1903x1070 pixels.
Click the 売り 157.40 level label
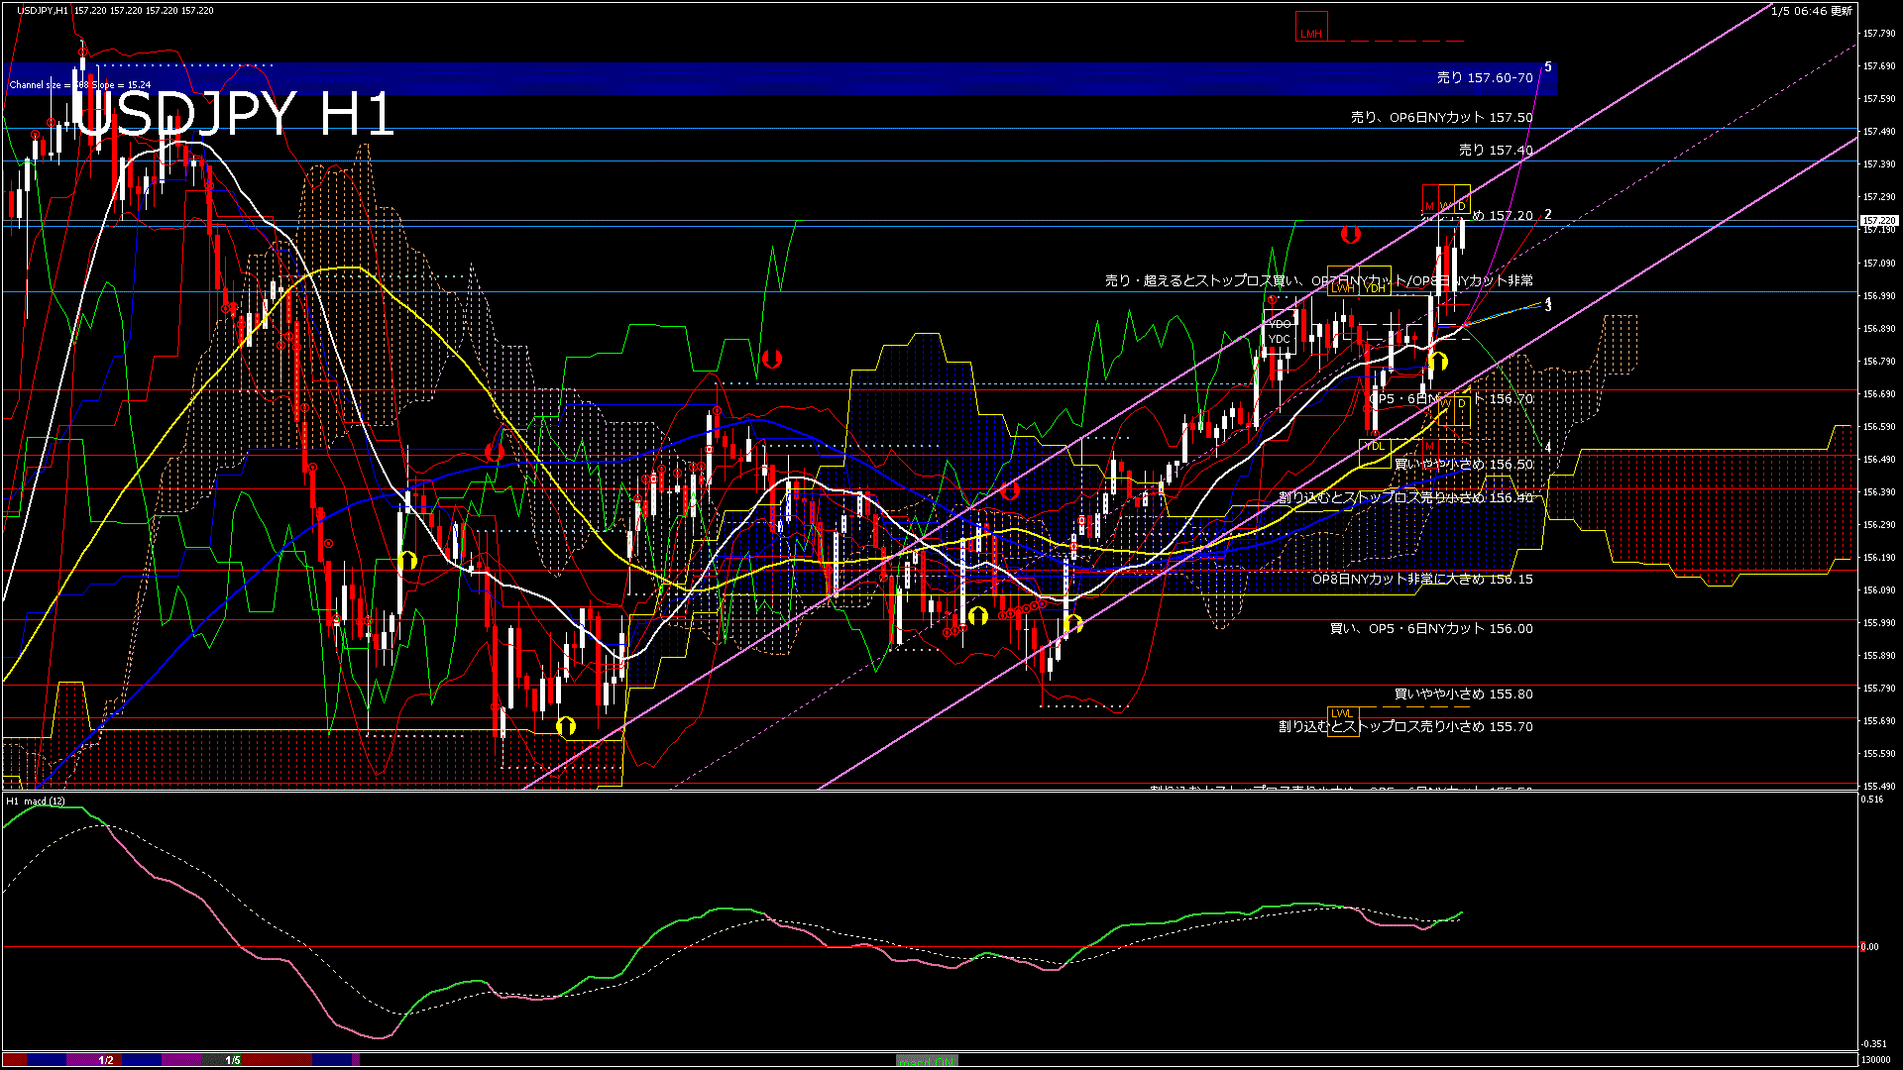coord(1495,151)
